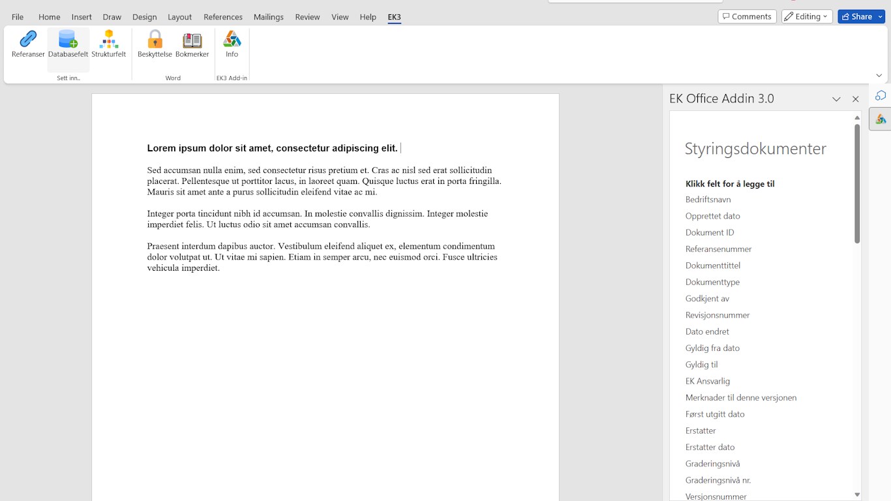Click the task pane scroll-down arrow

(x=857, y=495)
